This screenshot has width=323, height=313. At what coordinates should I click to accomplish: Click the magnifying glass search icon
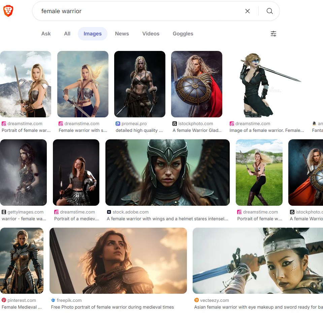tap(269, 11)
